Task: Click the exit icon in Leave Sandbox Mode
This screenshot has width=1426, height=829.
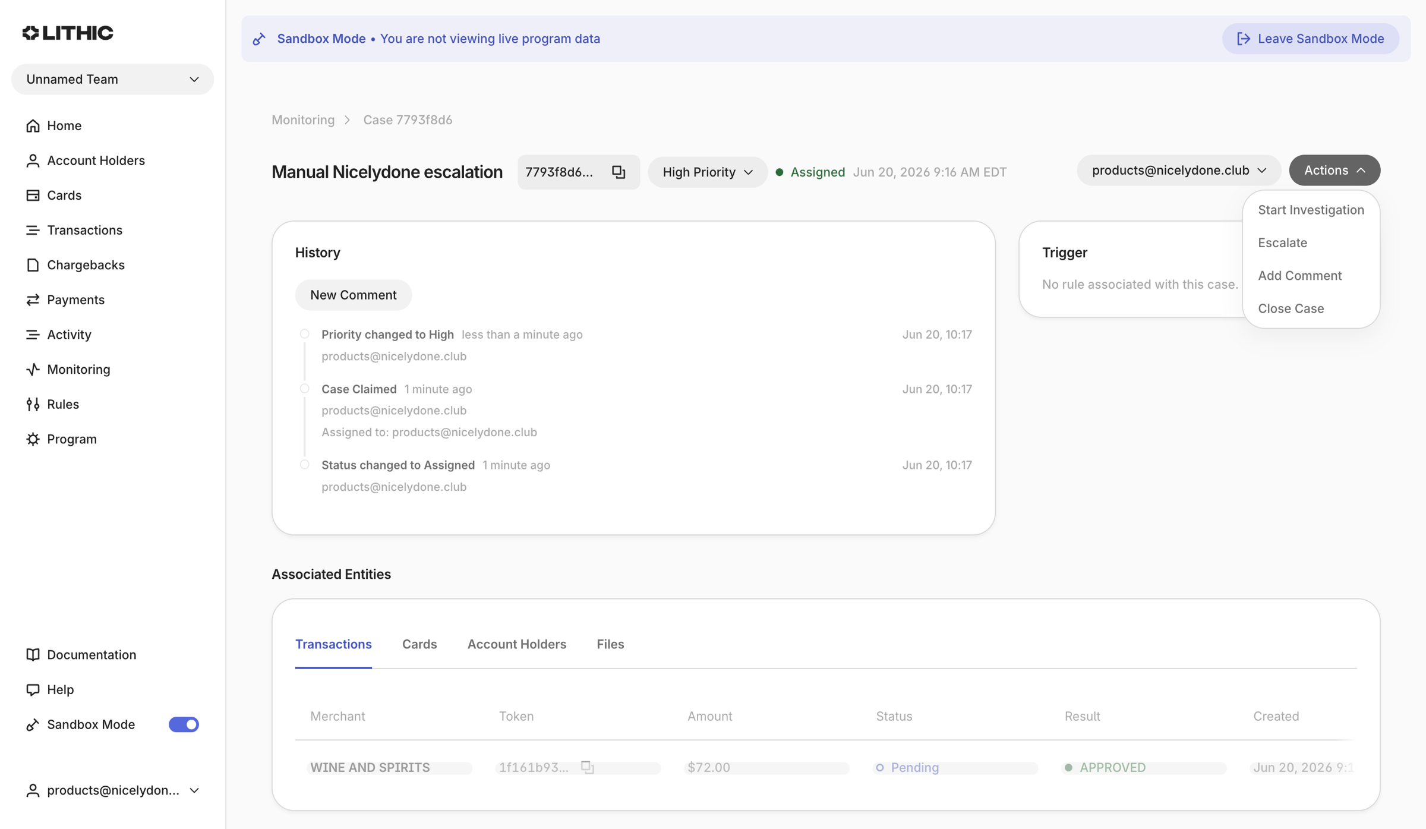Action: (x=1243, y=39)
